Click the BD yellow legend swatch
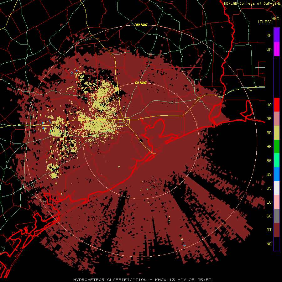Image resolution: width=282 pixels, height=282 pixels. coord(277,133)
